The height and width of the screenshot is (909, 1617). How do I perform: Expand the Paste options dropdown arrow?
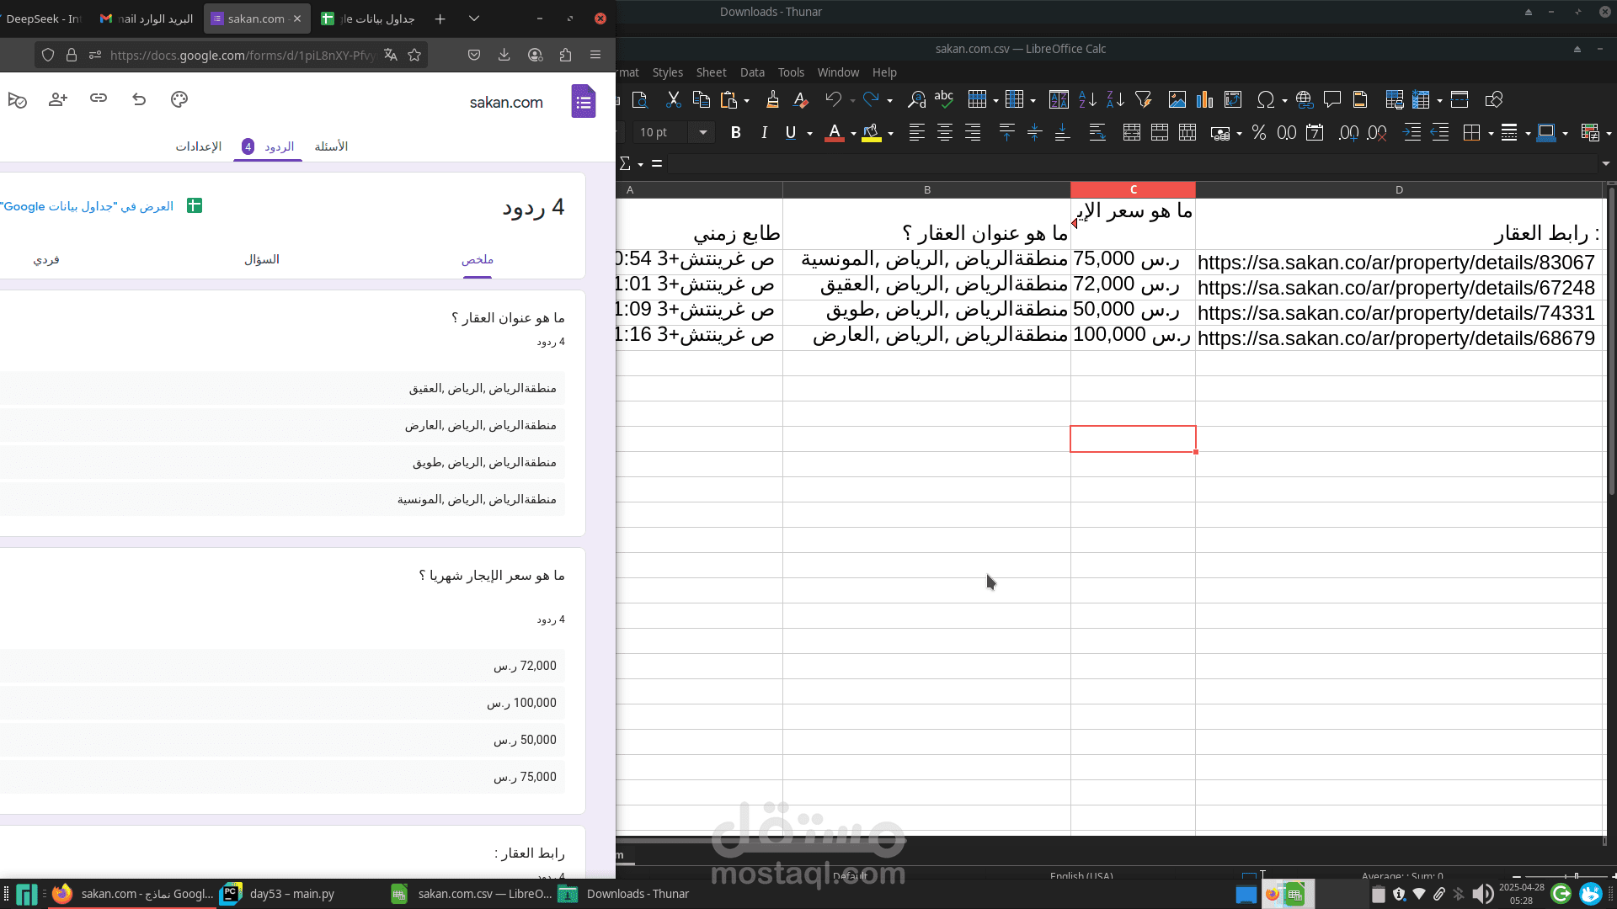746,101
